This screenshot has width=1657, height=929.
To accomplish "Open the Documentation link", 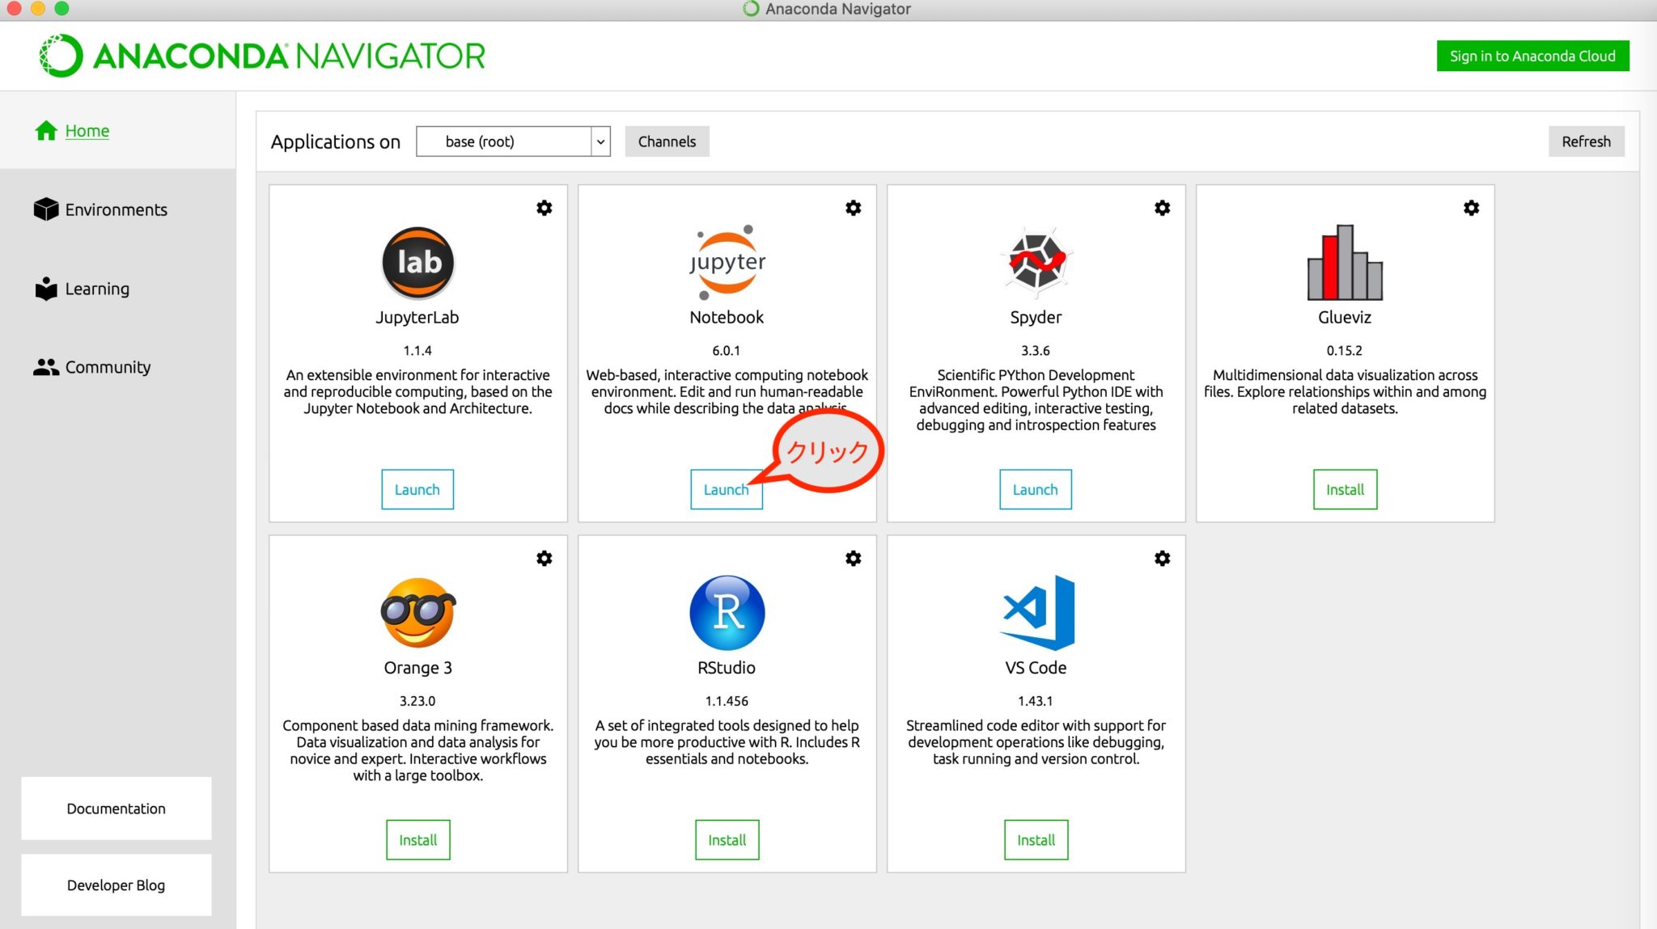I will 116,809.
